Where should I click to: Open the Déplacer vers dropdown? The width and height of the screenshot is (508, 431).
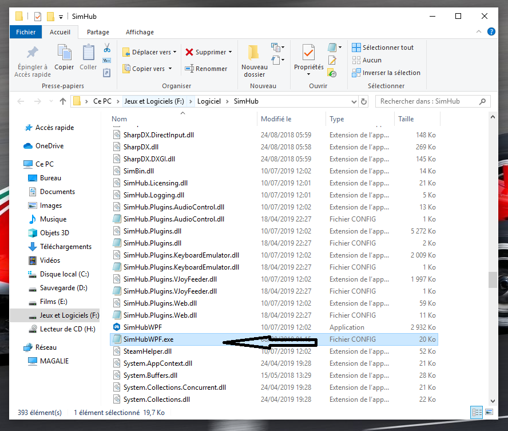(175, 52)
